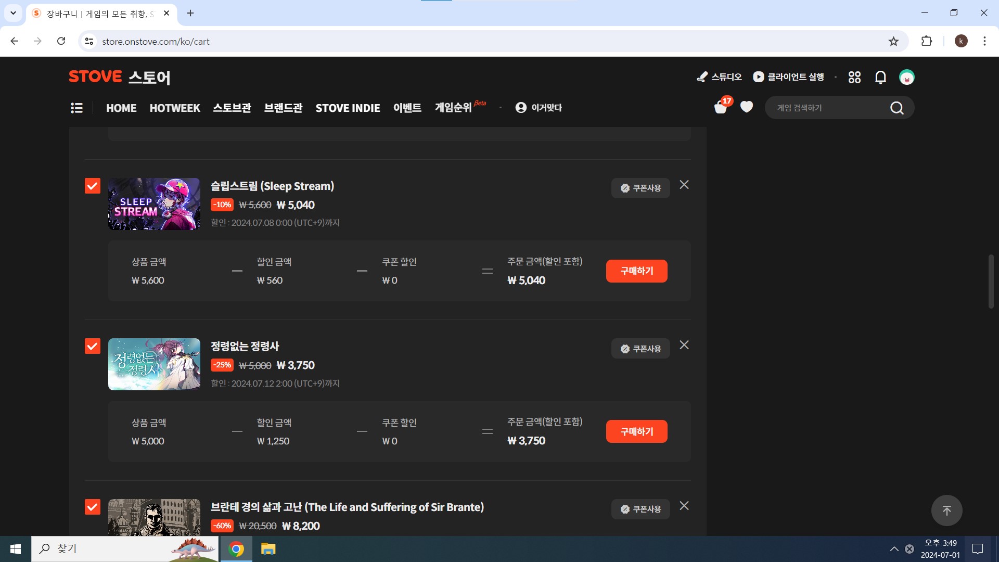Open Sir Brante title link
This screenshot has height=562, width=999.
pos(347,507)
